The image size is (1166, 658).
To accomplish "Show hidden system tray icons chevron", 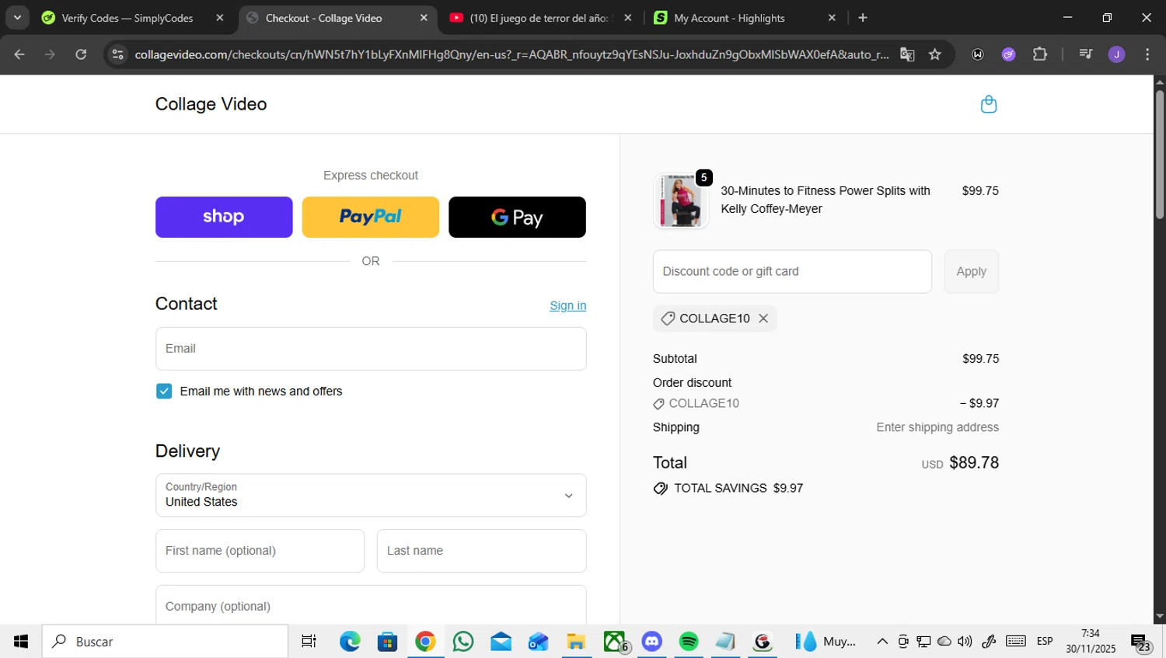I will (881, 642).
